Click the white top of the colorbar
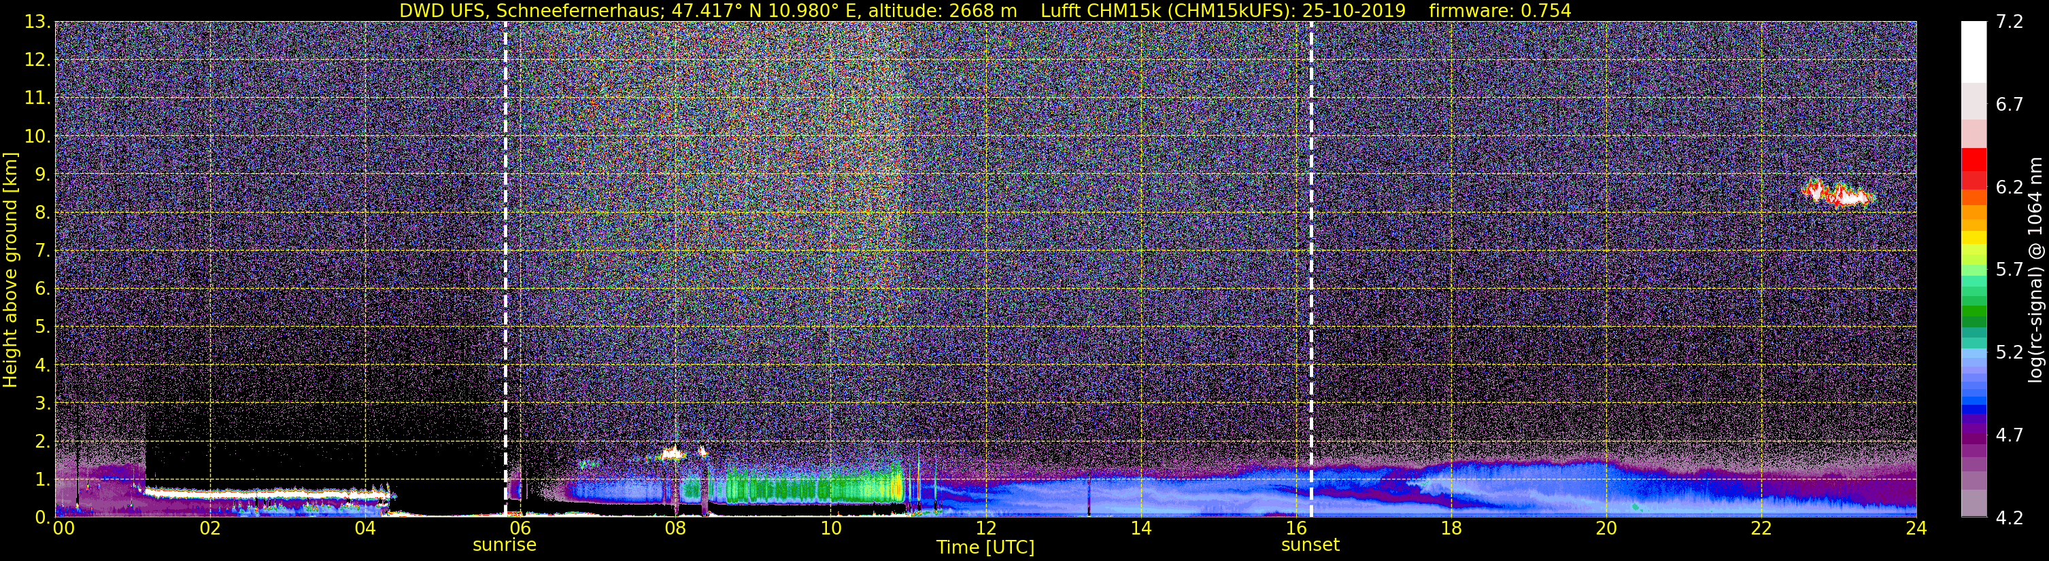Screen dimensions: 2049x561 click(x=1974, y=52)
